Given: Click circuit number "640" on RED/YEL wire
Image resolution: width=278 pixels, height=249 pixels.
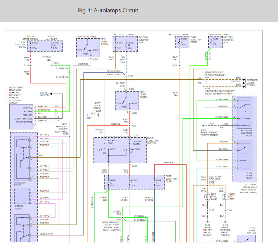Looking at the screenshot, I should click(x=57, y=106).
